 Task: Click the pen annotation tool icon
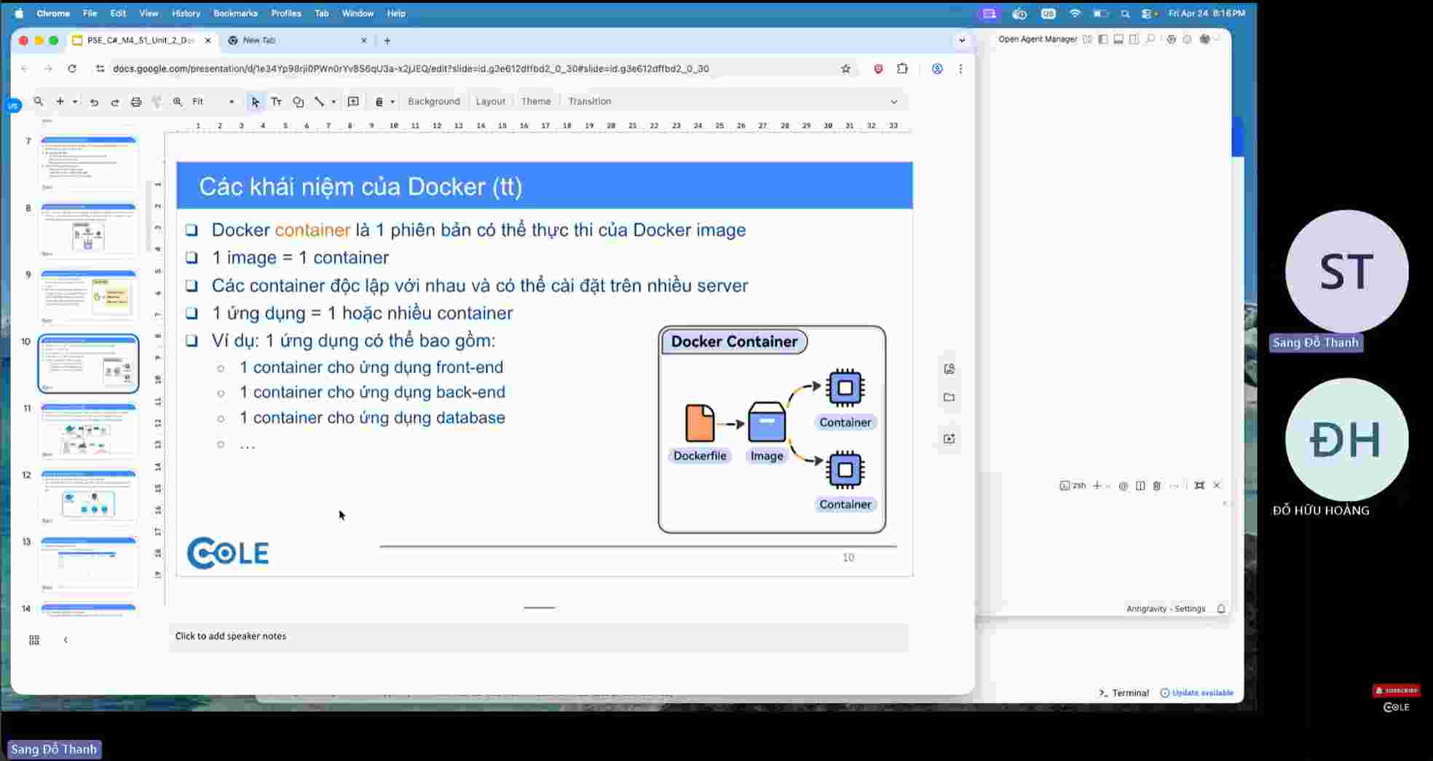tap(379, 102)
